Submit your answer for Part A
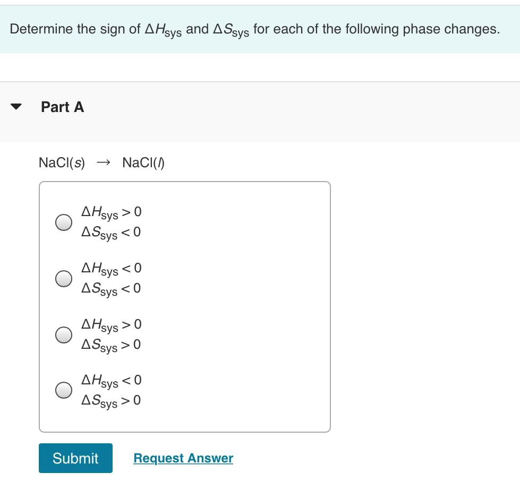Image resolution: width=520 pixels, height=481 pixels. (x=75, y=458)
